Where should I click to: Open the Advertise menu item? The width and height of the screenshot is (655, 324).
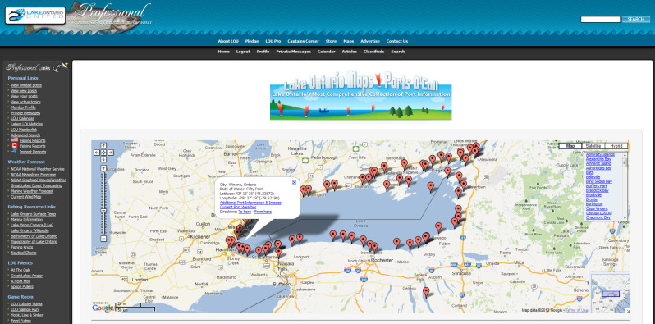370,41
